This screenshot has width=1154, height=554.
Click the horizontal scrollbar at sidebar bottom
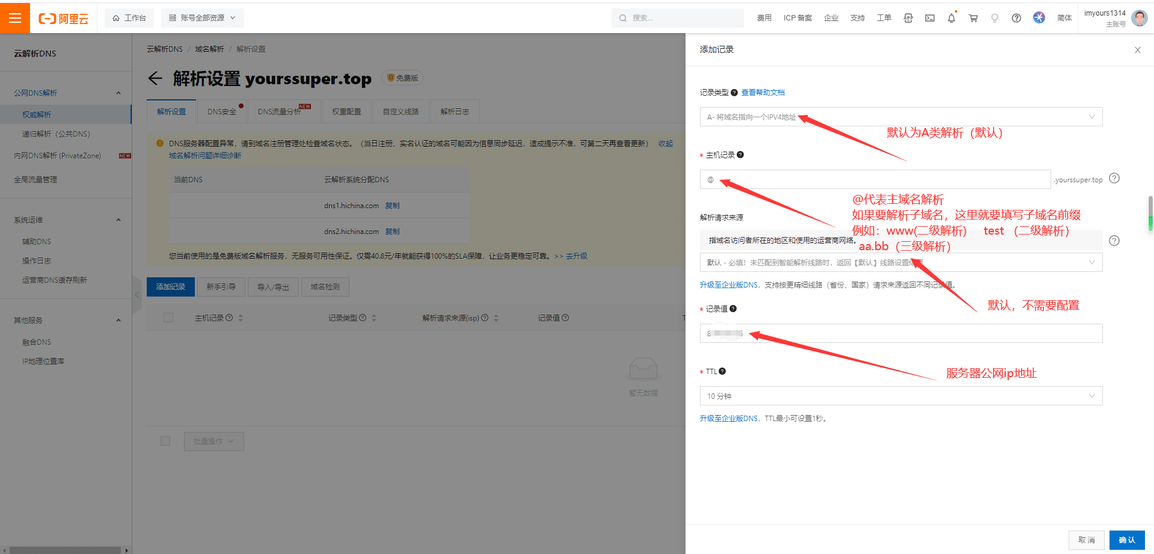[60, 550]
